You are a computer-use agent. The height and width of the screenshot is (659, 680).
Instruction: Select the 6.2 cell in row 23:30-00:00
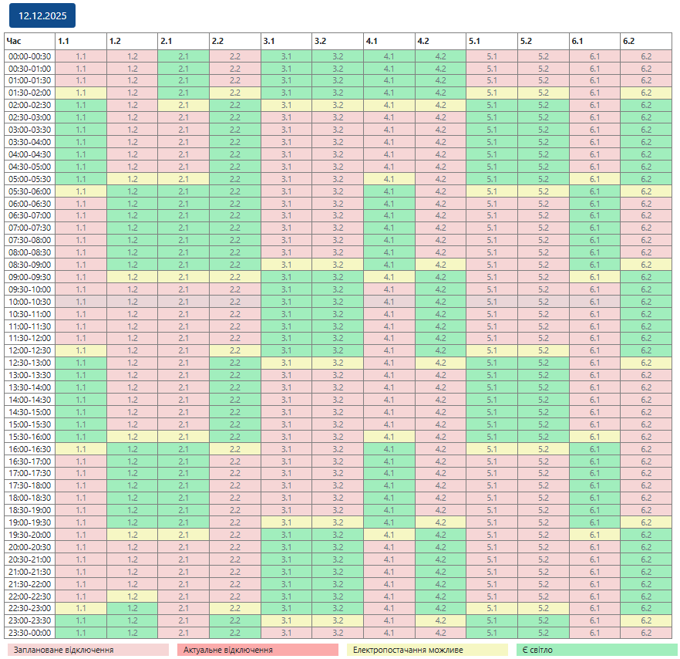(646, 633)
